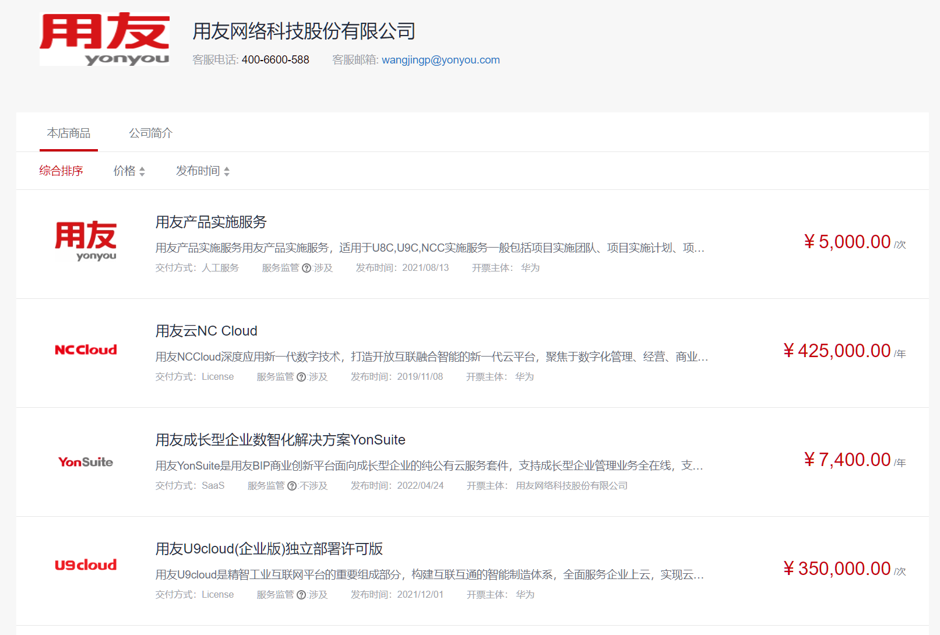Click 不涉及 status in YonSuite row
This screenshot has height=635, width=940.
point(314,486)
